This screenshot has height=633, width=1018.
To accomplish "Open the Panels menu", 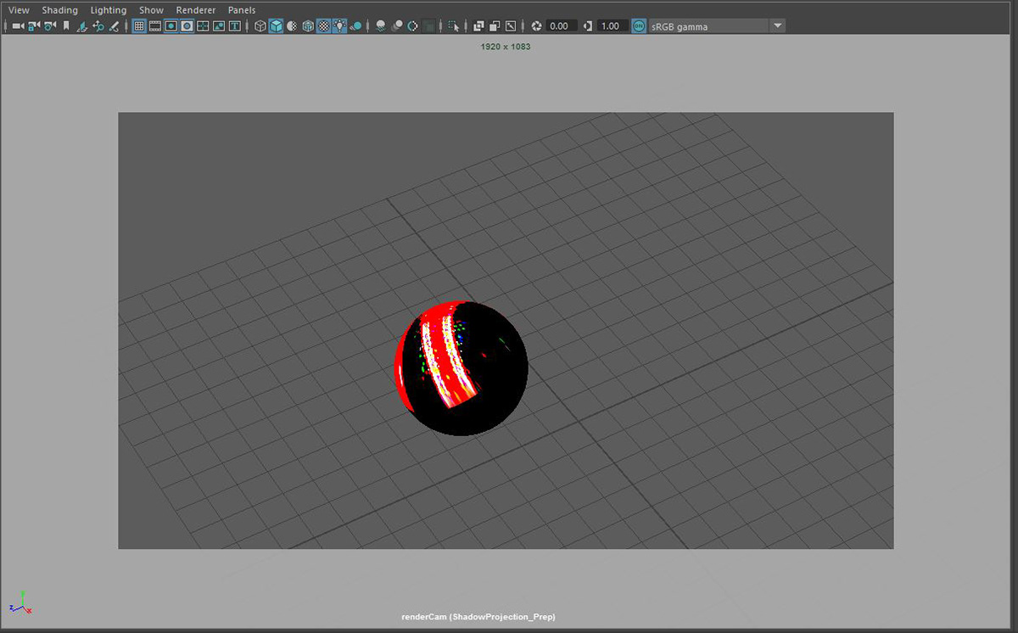I will pos(242,10).
